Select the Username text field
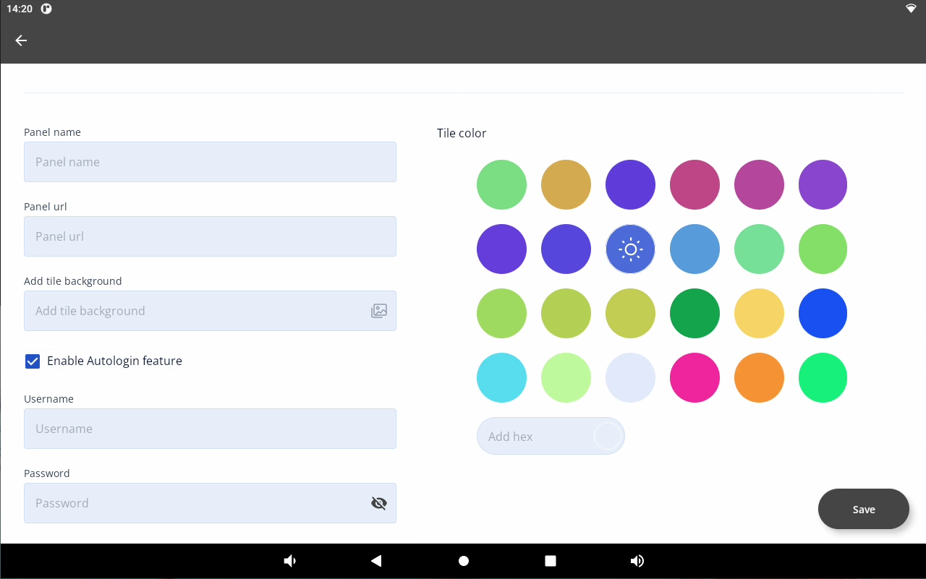Viewport: 926px width, 579px height. click(210, 429)
